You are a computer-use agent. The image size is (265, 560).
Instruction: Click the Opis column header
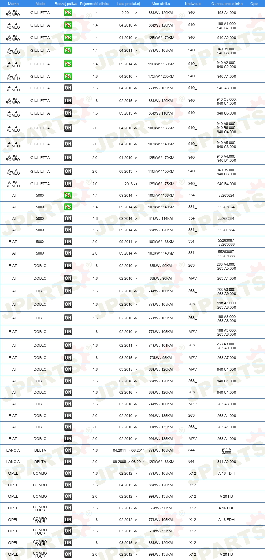[x=254, y=4]
